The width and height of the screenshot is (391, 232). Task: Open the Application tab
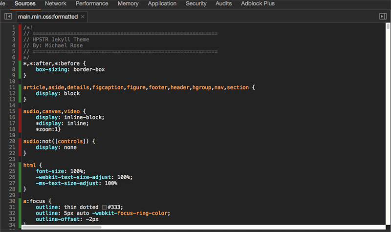162,3
